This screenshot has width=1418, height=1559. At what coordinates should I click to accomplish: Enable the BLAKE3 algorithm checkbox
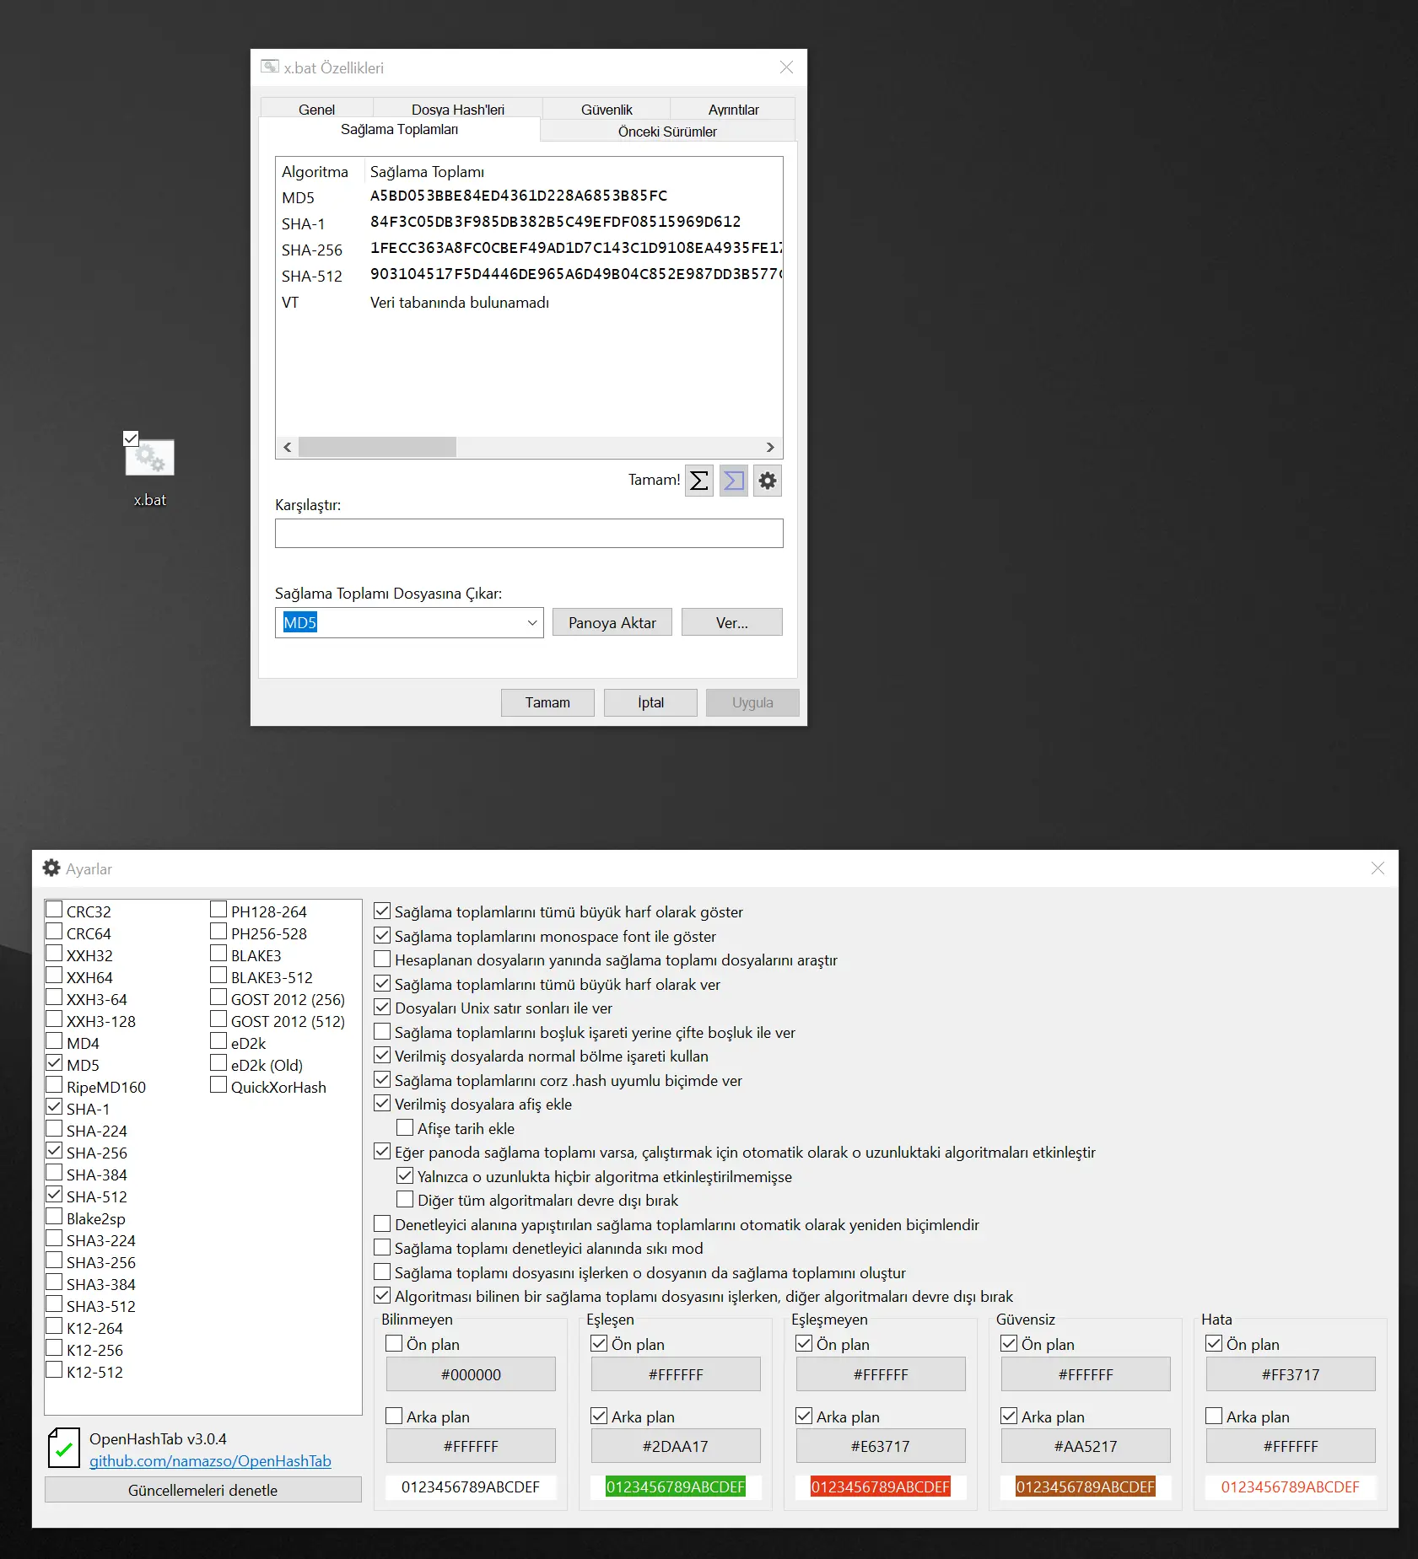218,954
